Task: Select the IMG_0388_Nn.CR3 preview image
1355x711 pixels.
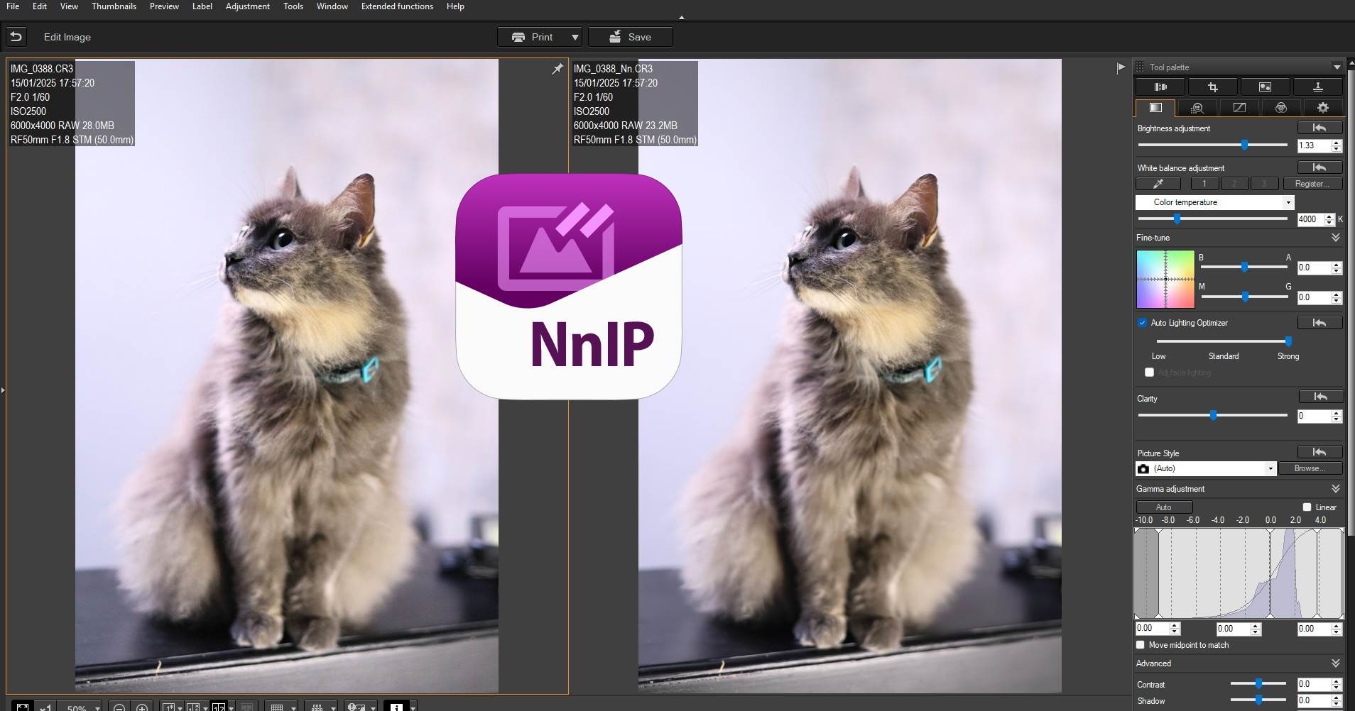Action: 850,375
